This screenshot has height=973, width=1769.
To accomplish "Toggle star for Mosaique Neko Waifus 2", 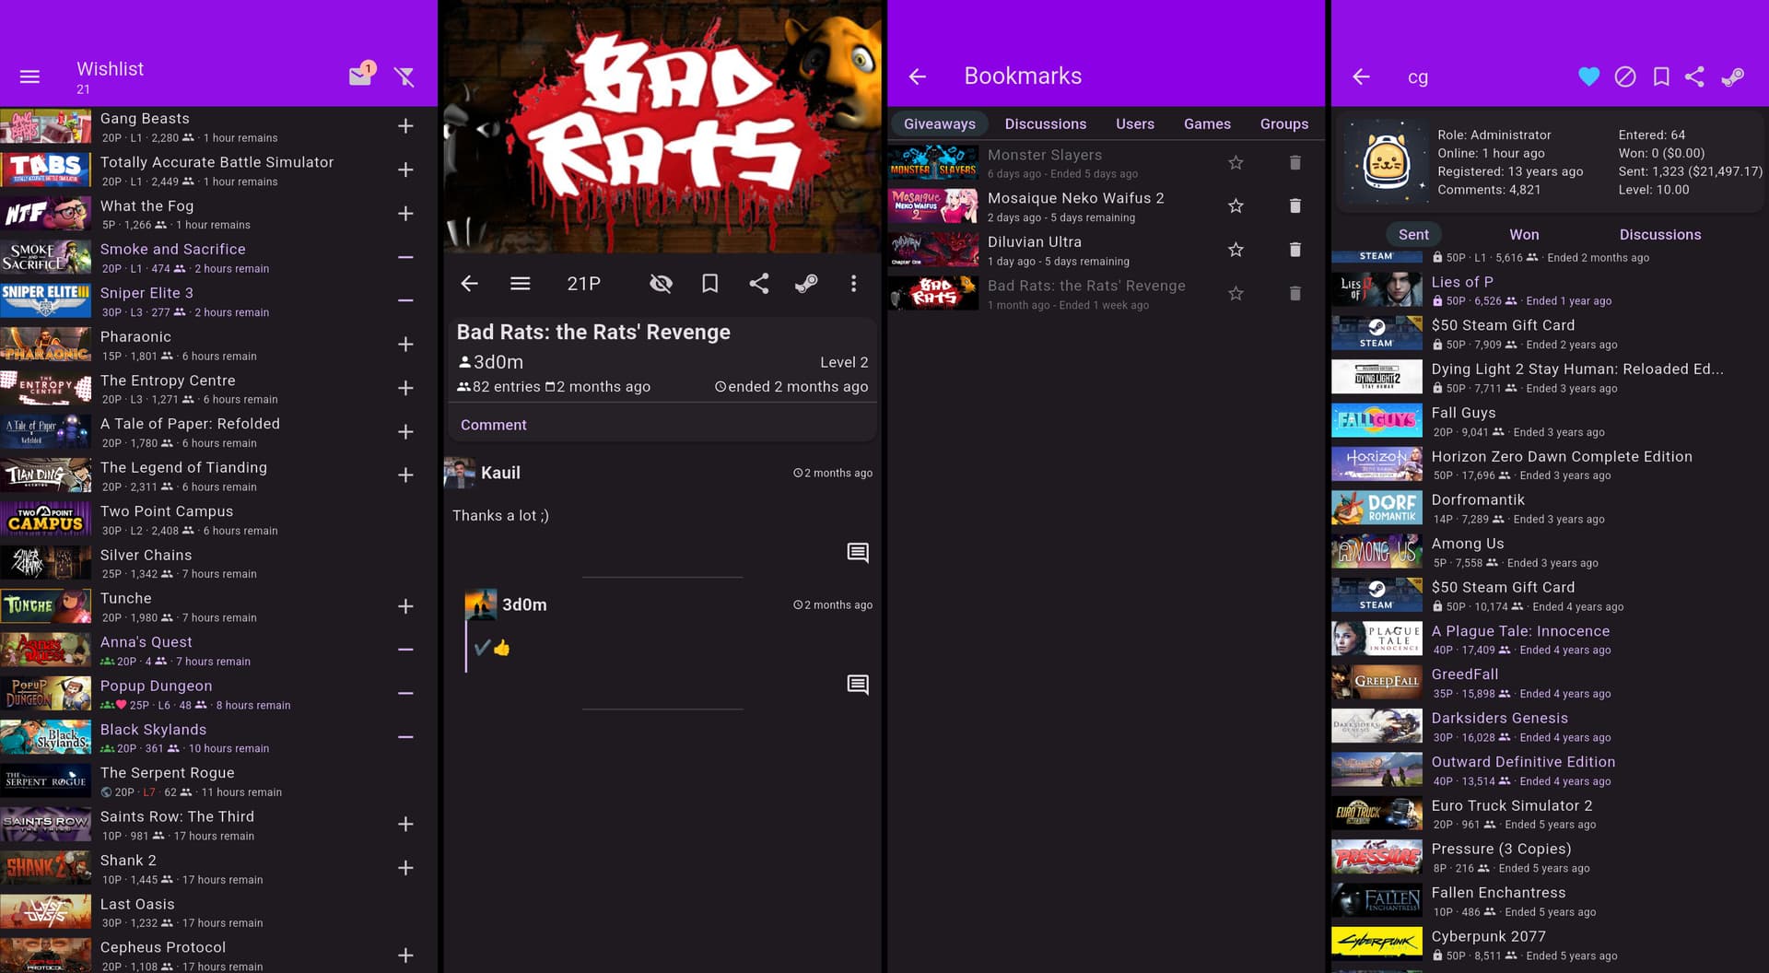I will click(x=1236, y=206).
